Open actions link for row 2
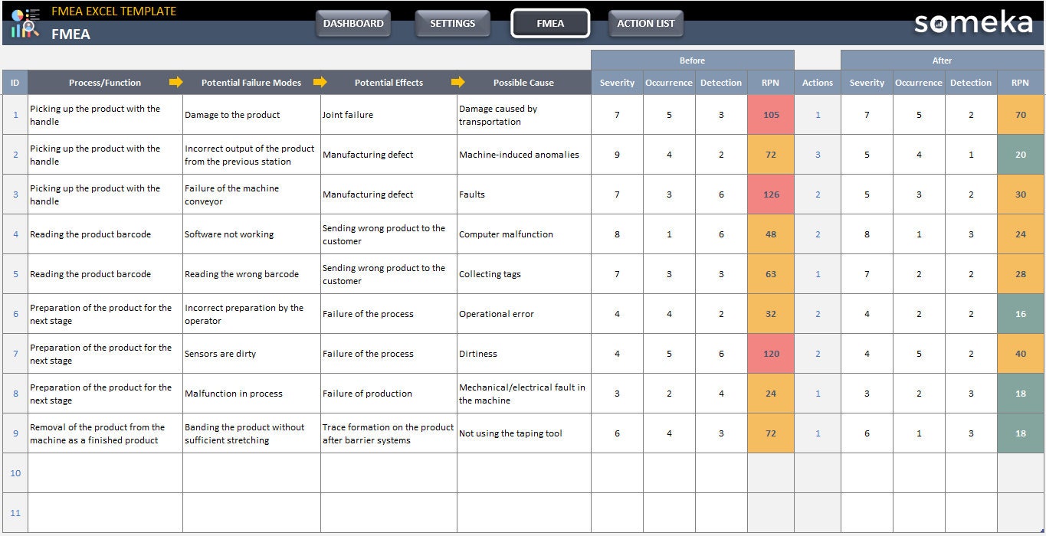The width and height of the screenshot is (1046, 536). click(x=818, y=155)
